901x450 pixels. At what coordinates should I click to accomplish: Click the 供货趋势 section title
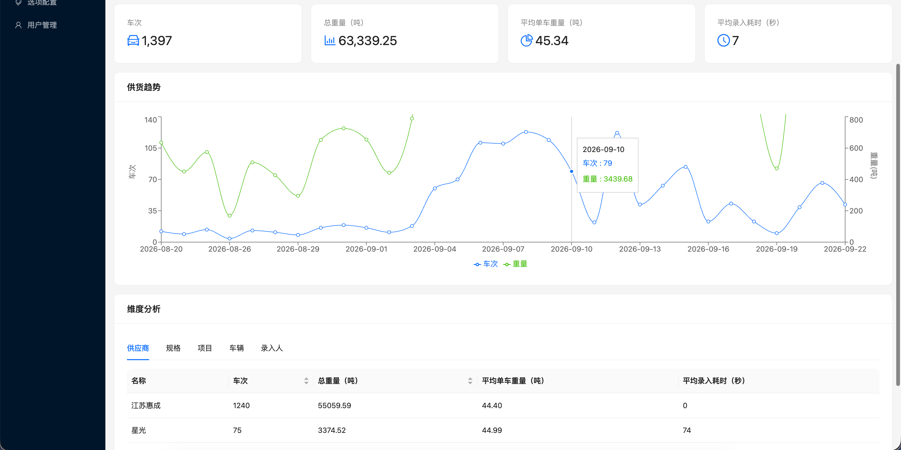coord(144,87)
